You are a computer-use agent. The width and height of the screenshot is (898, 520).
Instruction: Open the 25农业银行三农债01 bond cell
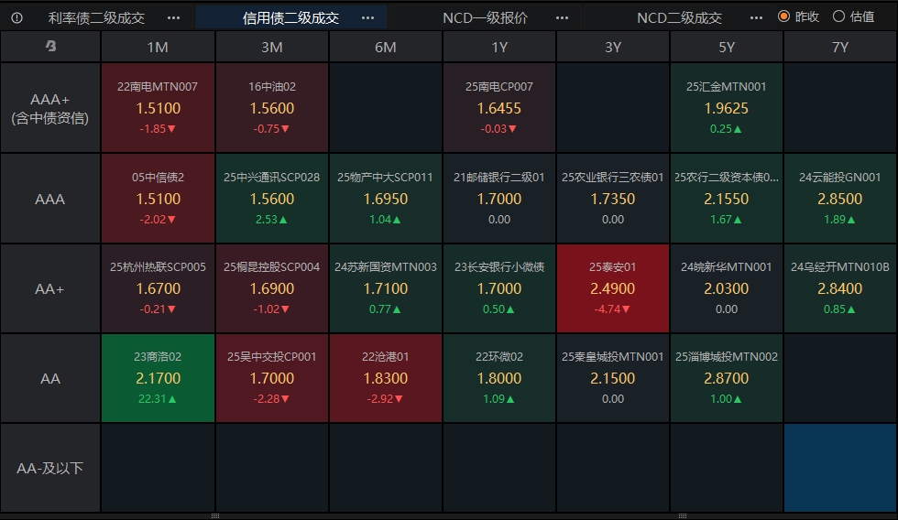tap(613, 199)
